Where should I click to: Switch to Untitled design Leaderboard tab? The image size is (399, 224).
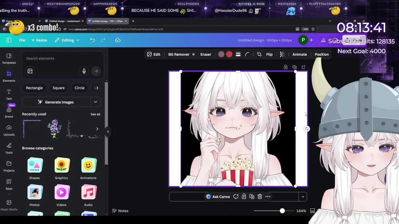[65, 21]
